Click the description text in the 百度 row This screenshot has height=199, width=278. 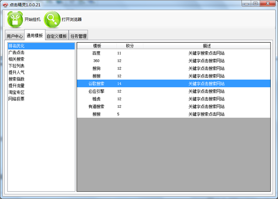(x=206, y=53)
